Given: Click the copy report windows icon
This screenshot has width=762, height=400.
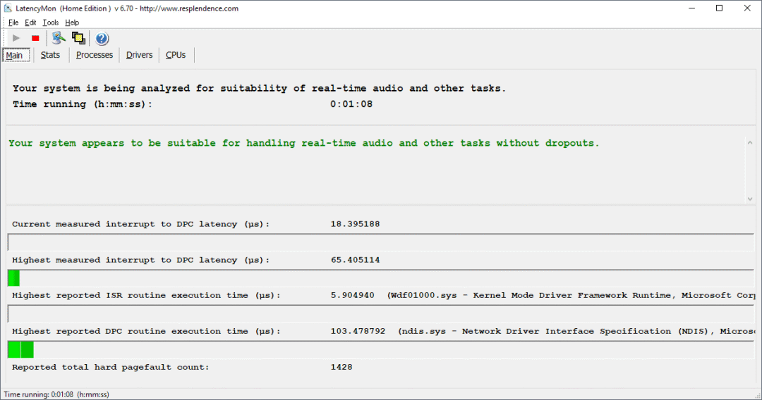Looking at the screenshot, I should 78,38.
